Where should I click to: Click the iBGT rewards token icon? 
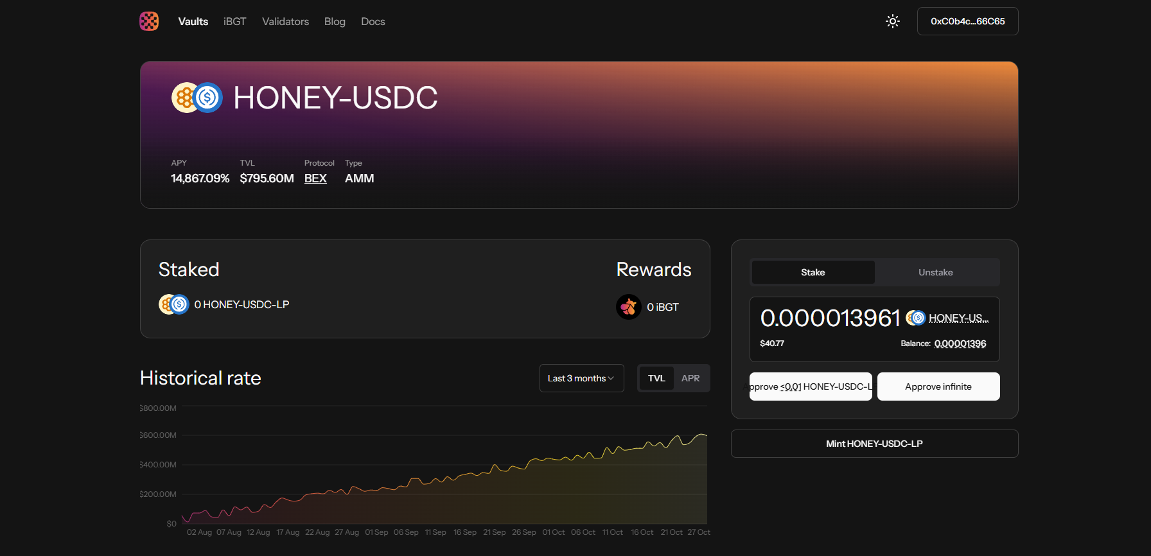[628, 307]
